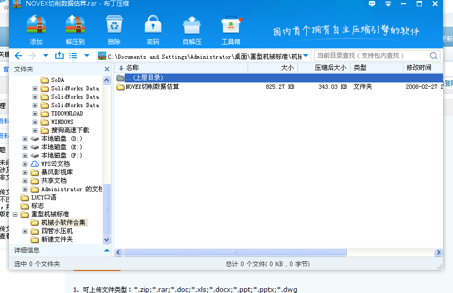Expand the address path dropdown
The width and height of the screenshot is (453, 293).
306,56
